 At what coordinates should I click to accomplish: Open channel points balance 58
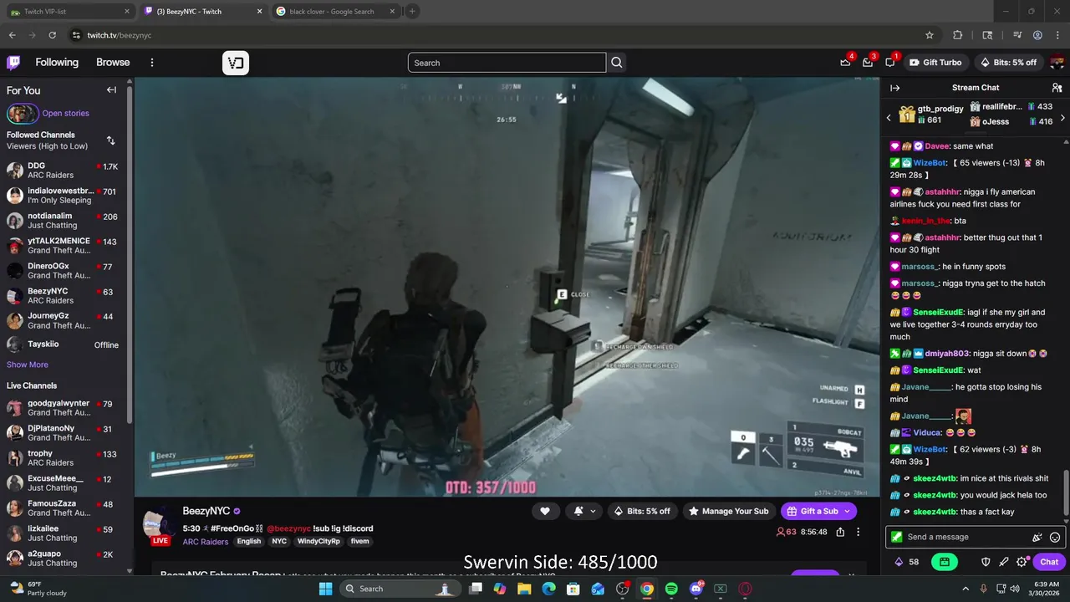907,562
